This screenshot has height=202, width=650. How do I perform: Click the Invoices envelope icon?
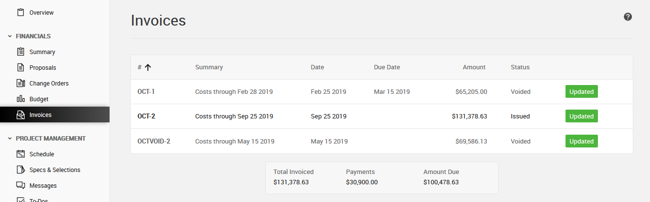21,115
